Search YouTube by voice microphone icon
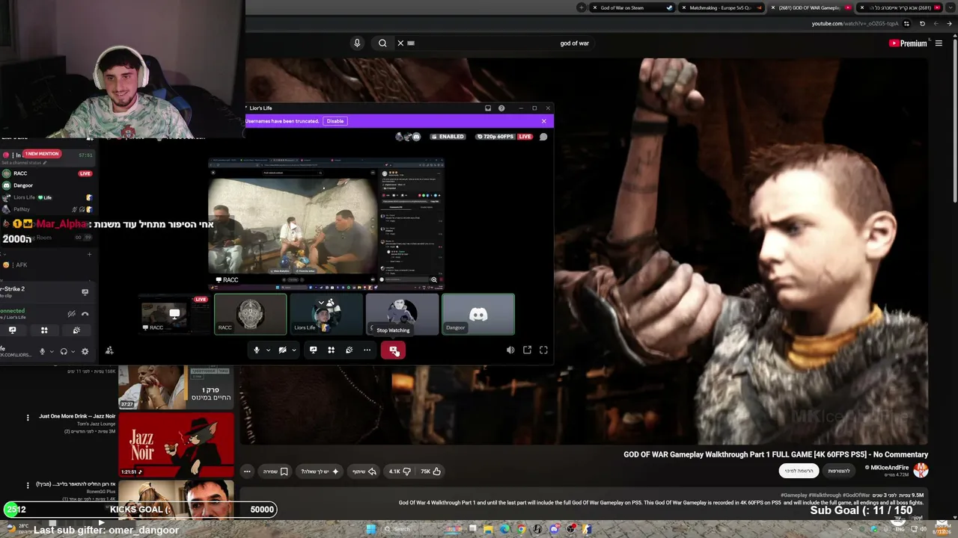This screenshot has height=538, width=958. 357,43
